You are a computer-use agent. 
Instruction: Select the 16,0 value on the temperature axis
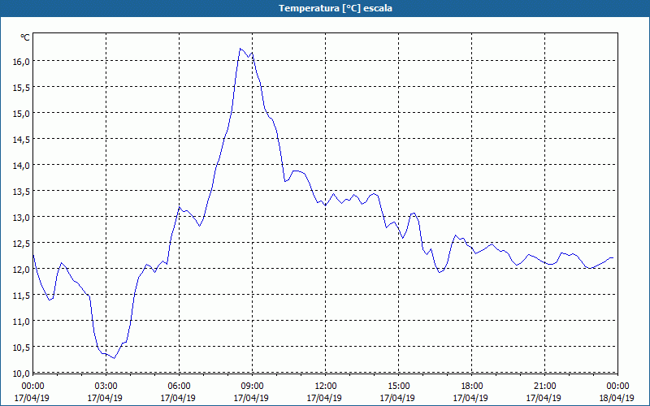[x=22, y=61]
